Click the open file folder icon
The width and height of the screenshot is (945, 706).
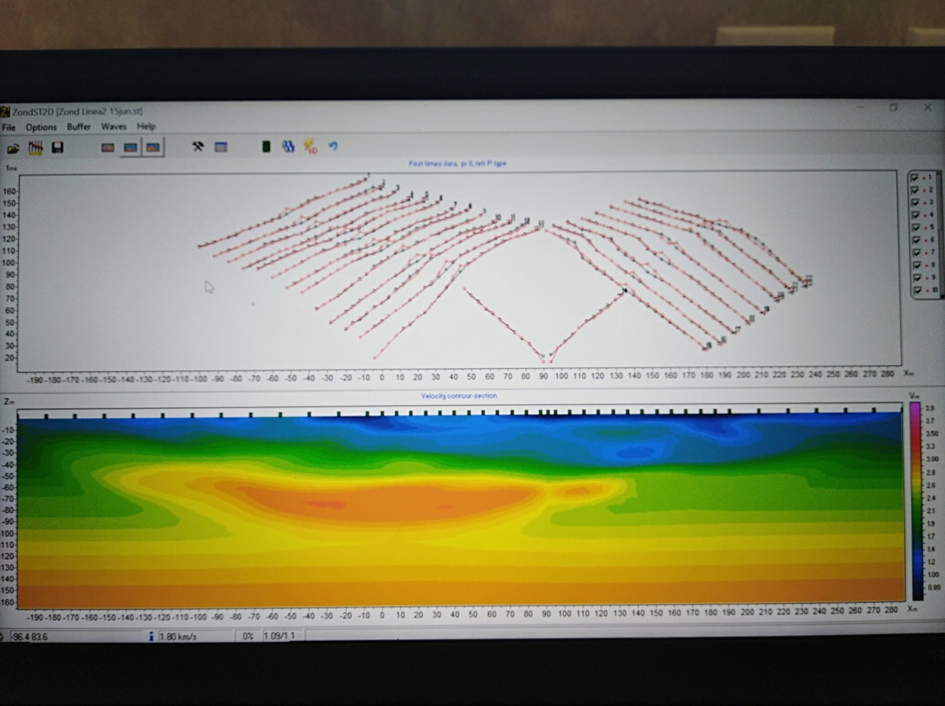[13, 148]
